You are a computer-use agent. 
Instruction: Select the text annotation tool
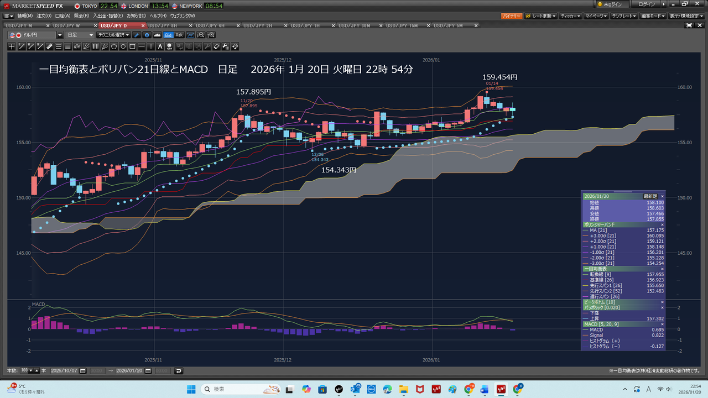(160, 46)
